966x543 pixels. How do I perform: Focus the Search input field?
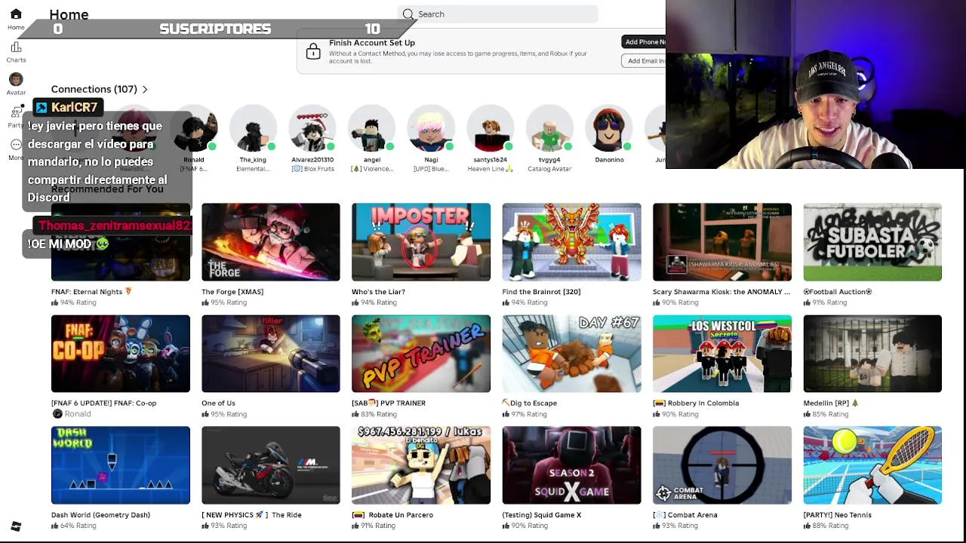(x=498, y=14)
